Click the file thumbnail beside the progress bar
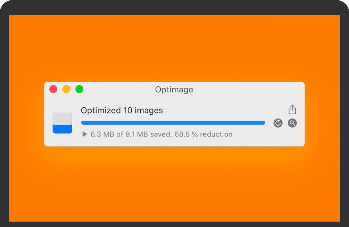 coord(62,122)
